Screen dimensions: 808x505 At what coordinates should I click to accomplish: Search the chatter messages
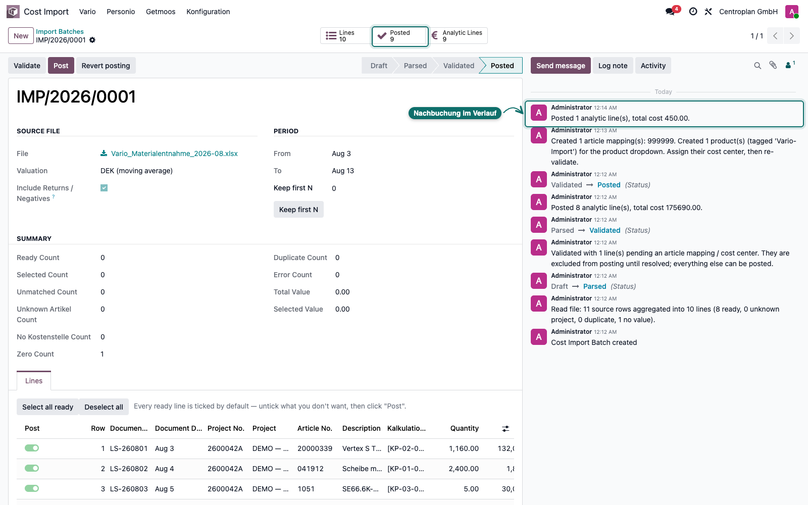pyautogui.click(x=757, y=66)
